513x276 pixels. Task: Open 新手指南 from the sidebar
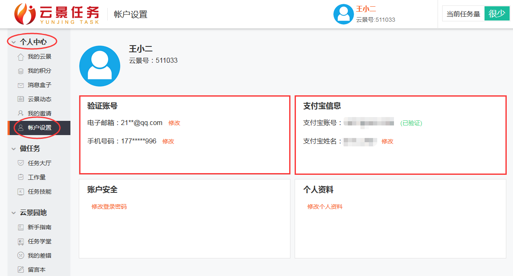[39, 227]
